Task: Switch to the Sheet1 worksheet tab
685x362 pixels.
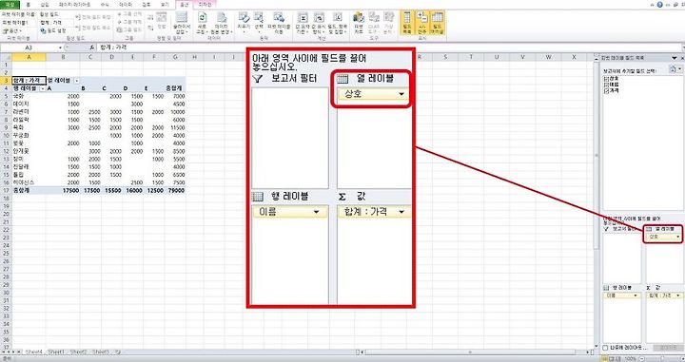Action: click(56, 352)
